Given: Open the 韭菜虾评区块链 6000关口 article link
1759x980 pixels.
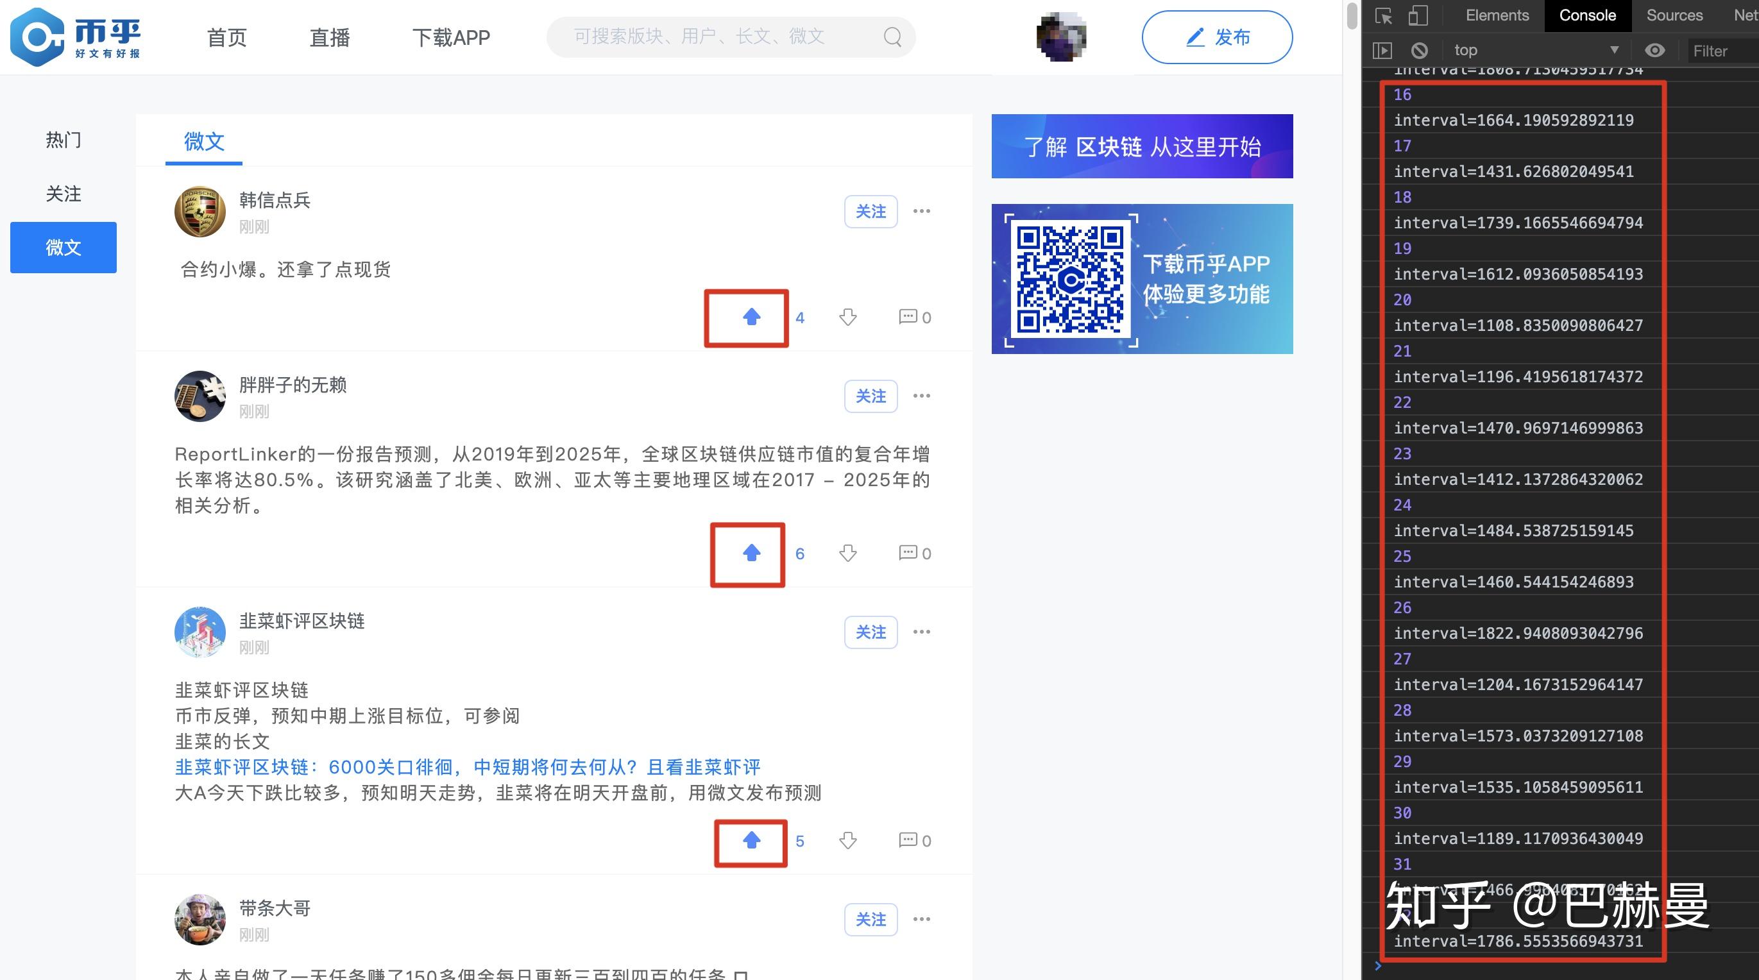Looking at the screenshot, I should pyautogui.click(x=468, y=767).
